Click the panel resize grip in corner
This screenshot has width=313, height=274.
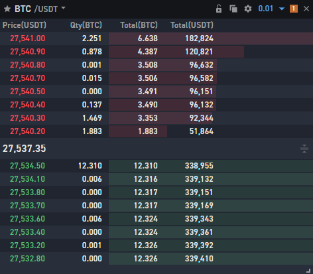pos(308,271)
